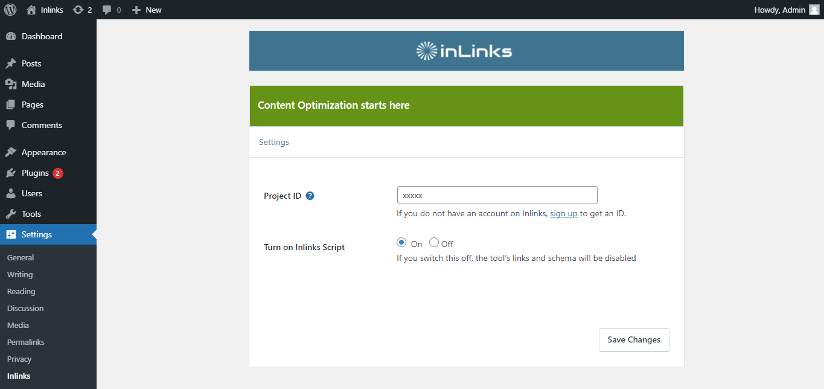Open General settings submenu
The width and height of the screenshot is (824, 389).
[21, 257]
